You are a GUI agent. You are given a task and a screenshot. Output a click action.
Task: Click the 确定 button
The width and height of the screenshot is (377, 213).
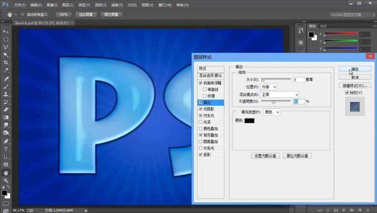355,69
